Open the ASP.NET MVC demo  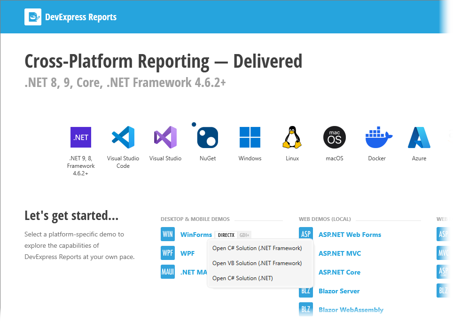click(x=340, y=253)
